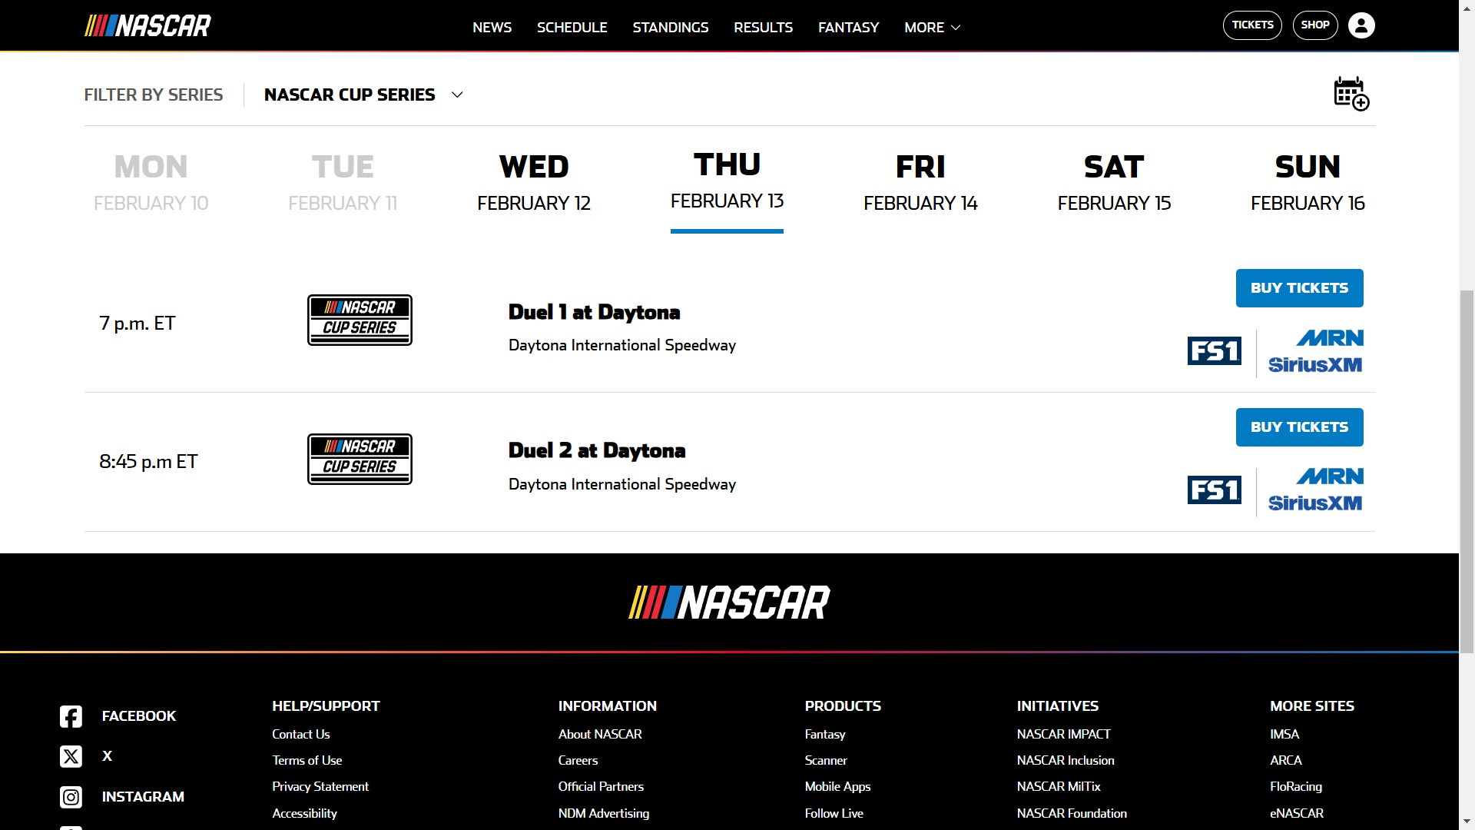
Task: Open Privacy Statement footer link
Action: click(x=320, y=786)
